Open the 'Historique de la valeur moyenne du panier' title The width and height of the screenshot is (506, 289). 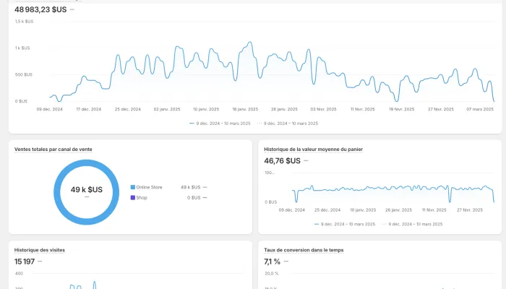point(313,150)
